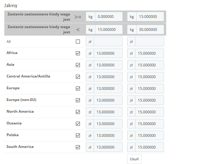Toggle the Polska zone checkbox
The height and width of the screenshot is (164, 198).
78,136
